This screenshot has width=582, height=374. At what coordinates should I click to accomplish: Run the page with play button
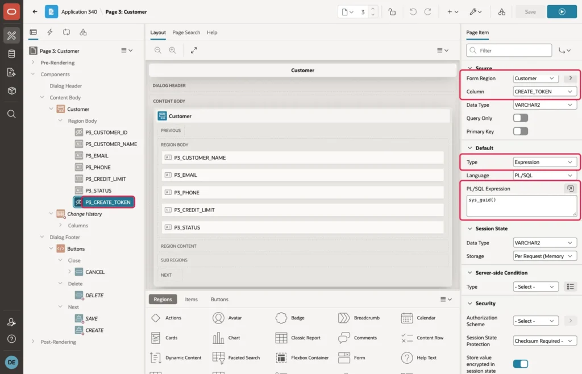coord(562,12)
